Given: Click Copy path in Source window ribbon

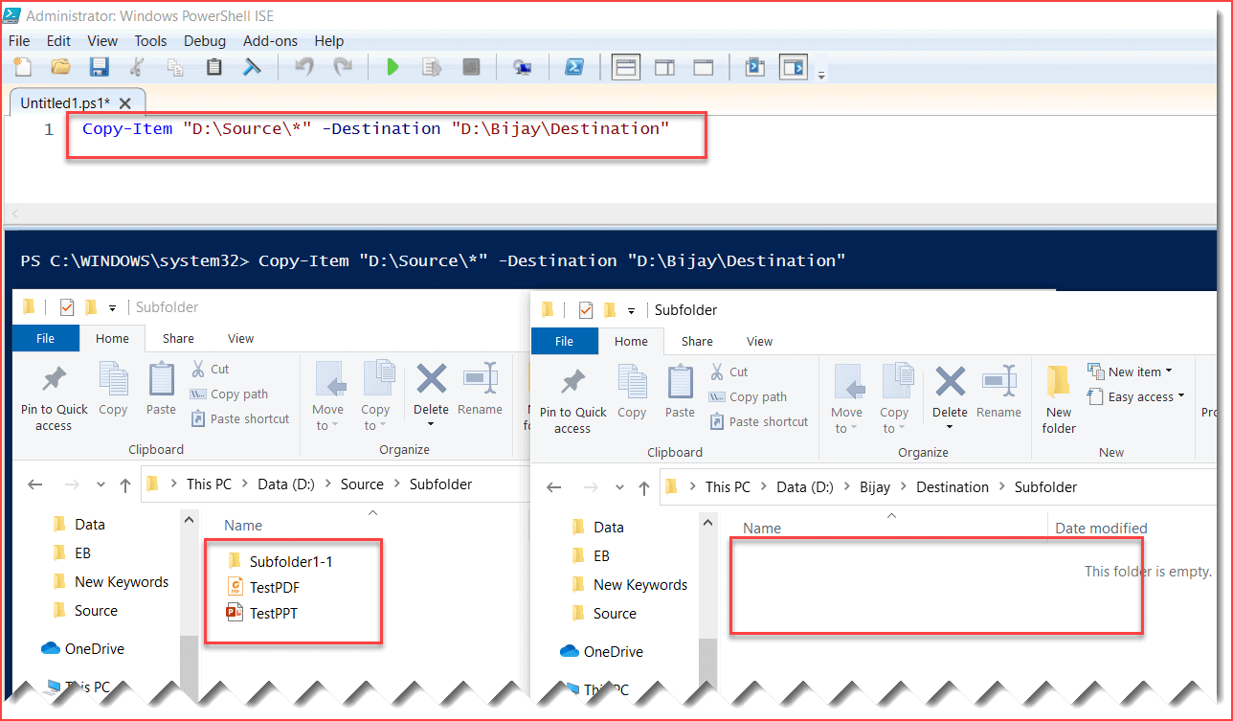Looking at the screenshot, I should (x=229, y=394).
